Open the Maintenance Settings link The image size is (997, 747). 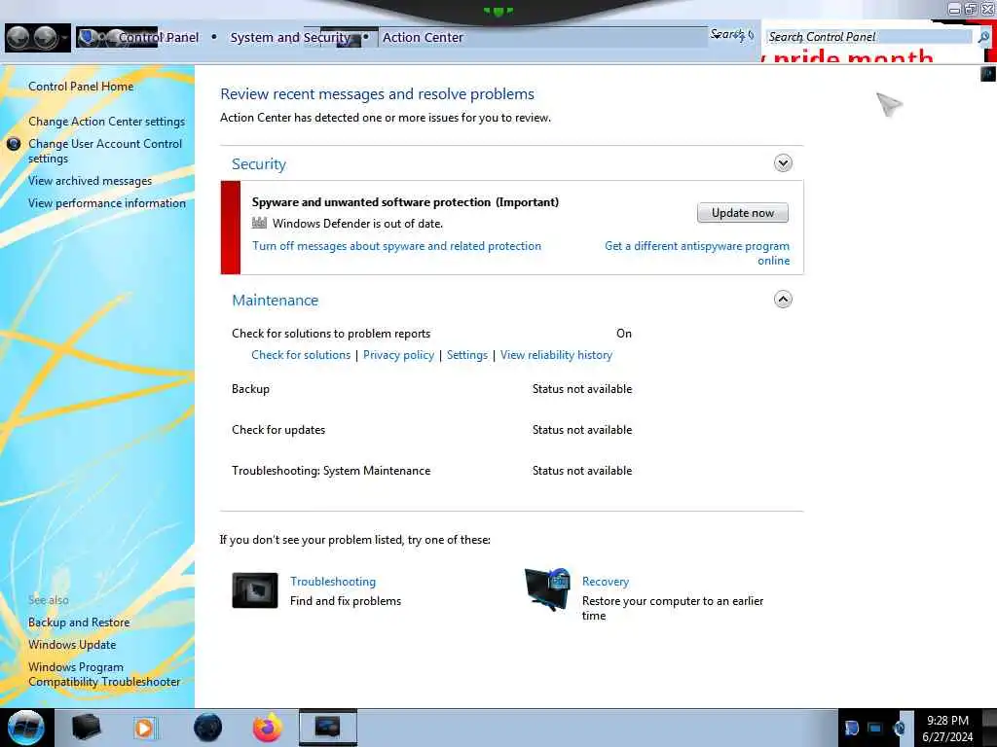point(466,355)
